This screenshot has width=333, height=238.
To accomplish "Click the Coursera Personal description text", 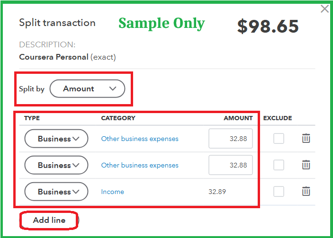I will coord(54,57).
